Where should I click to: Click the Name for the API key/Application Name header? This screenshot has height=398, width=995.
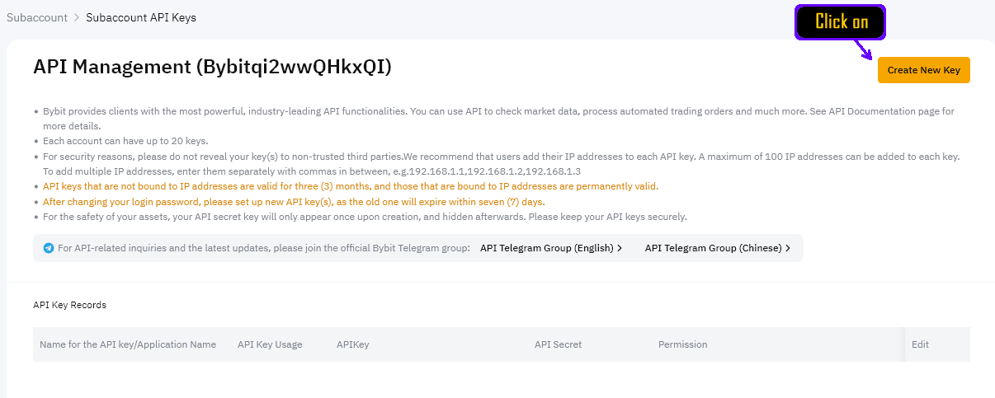point(128,344)
